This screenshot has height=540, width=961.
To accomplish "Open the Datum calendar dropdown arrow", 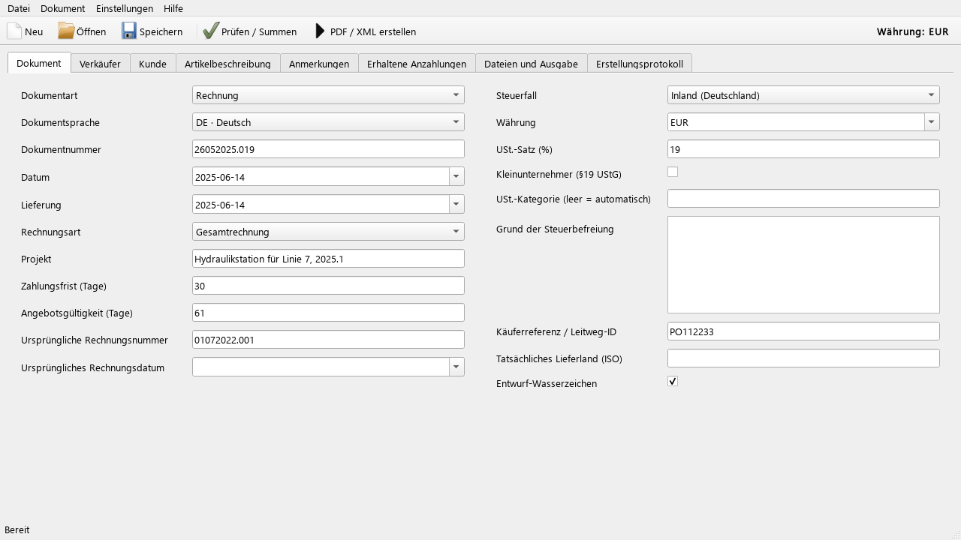I will (x=456, y=177).
